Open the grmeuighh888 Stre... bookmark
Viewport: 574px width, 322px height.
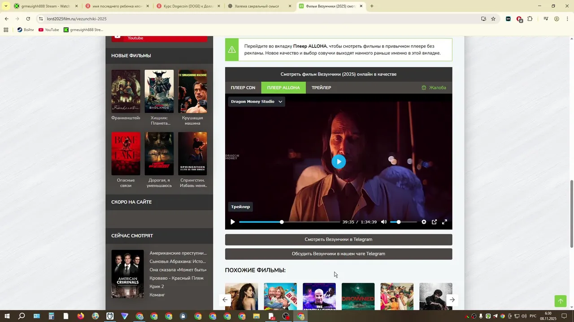pos(83,30)
